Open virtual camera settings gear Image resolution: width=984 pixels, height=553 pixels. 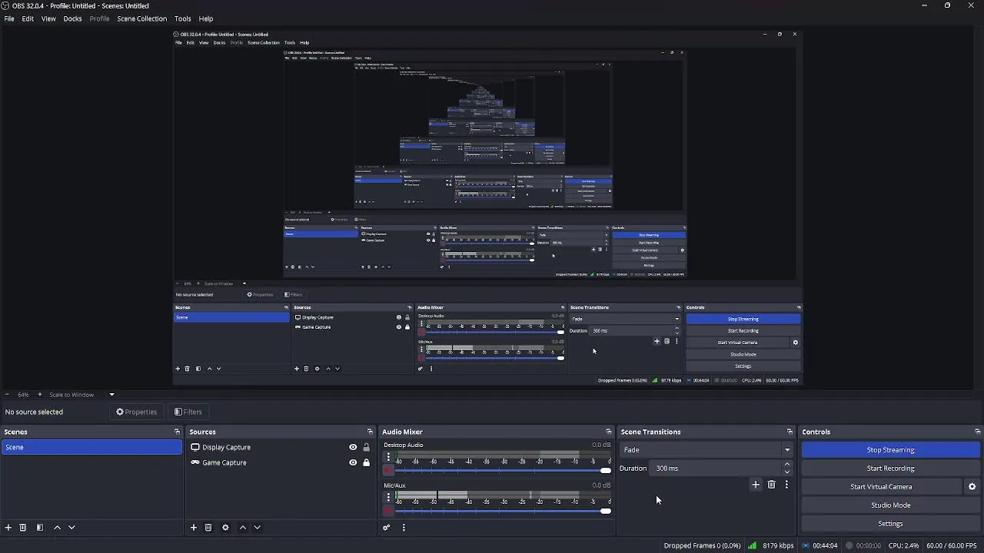pyautogui.click(x=972, y=486)
